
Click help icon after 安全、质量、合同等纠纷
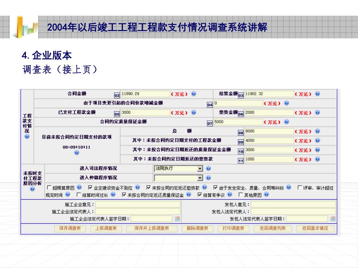pyautogui.click(x=289, y=187)
